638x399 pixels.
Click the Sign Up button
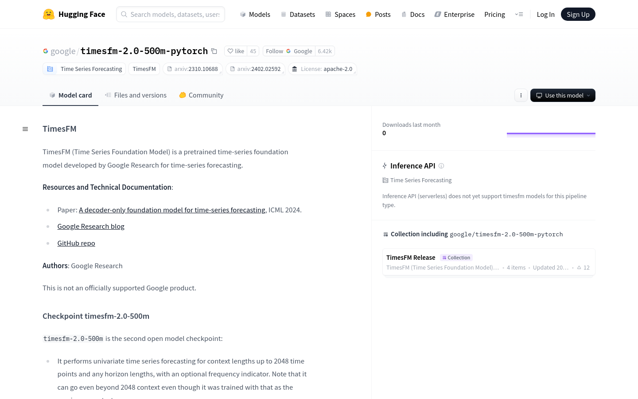[578, 14]
